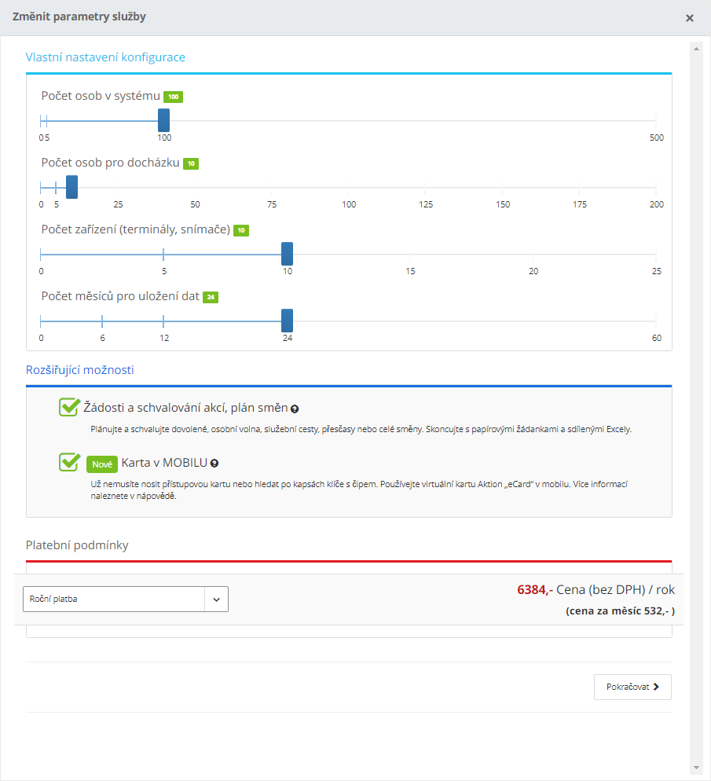The width and height of the screenshot is (711, 781).
Task: Click help icon beside Karta v MOBILU
Action: (214, 464)
